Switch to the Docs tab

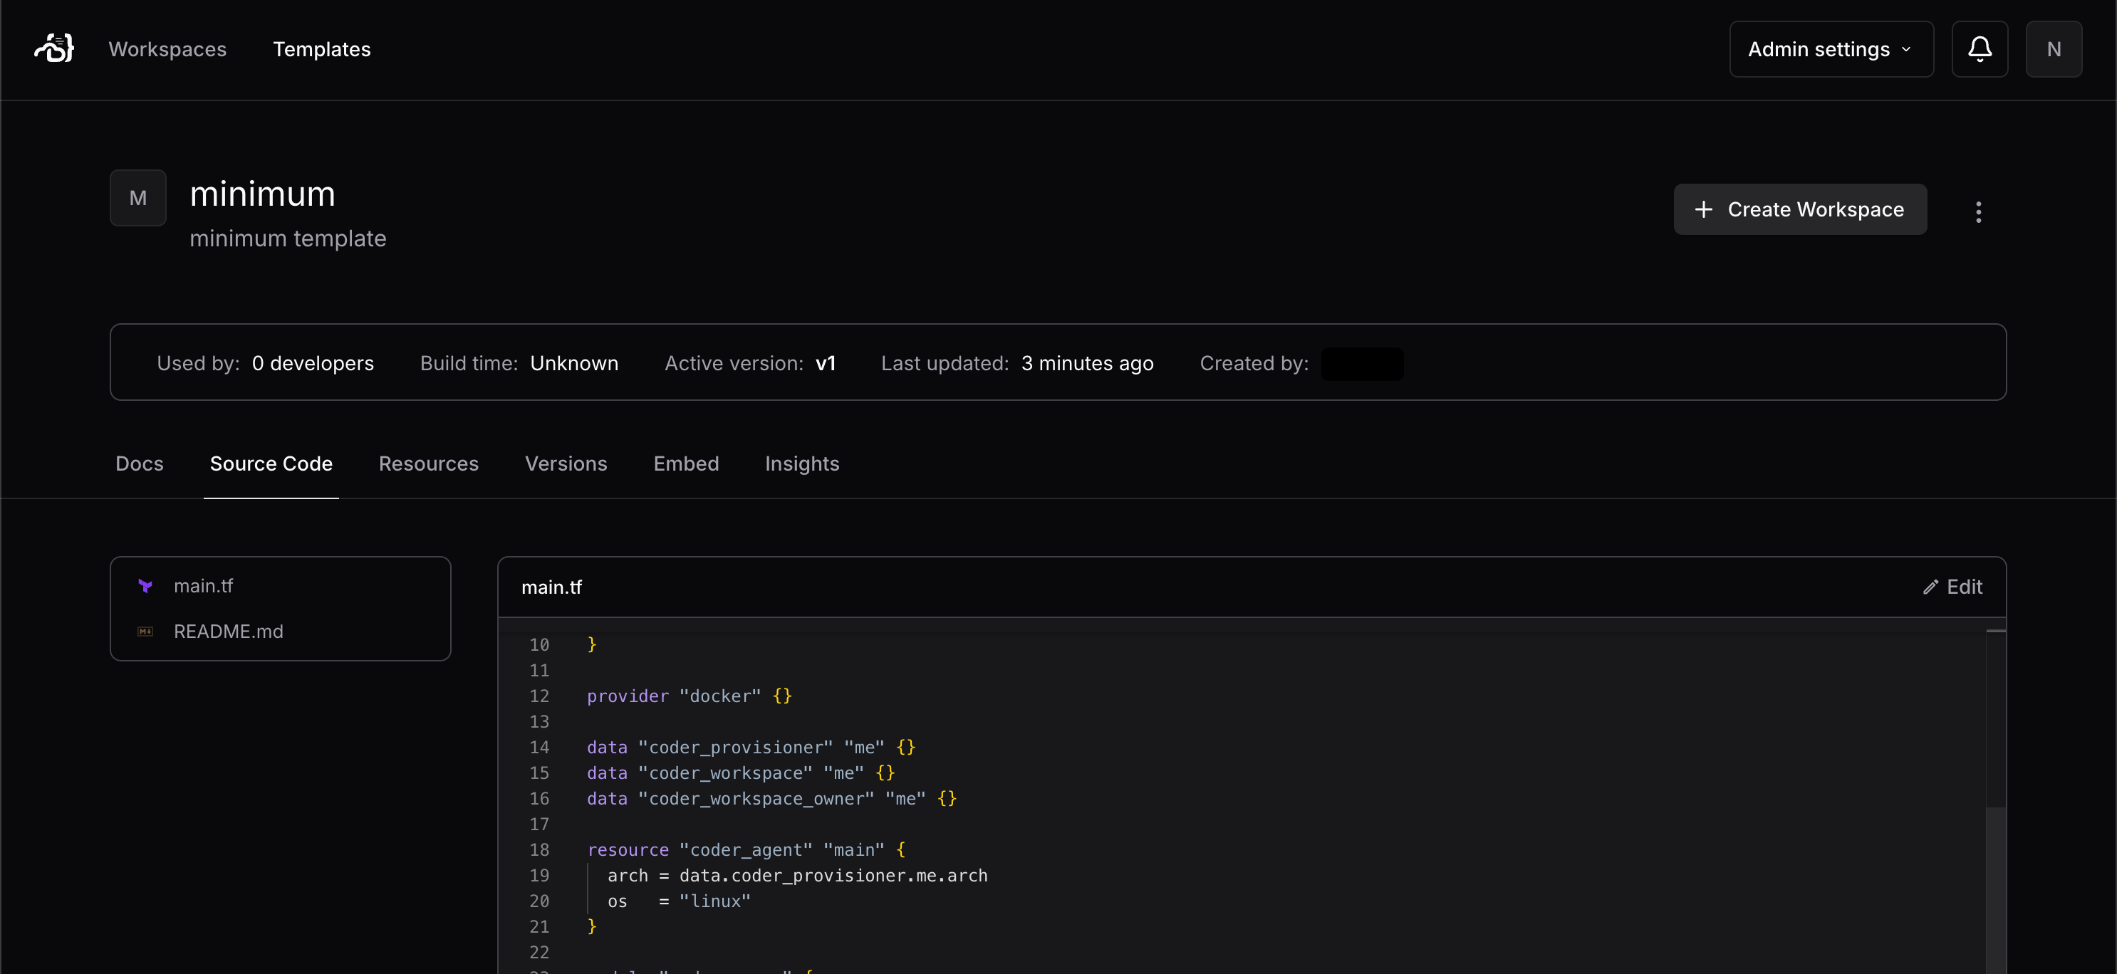point(139,464)
